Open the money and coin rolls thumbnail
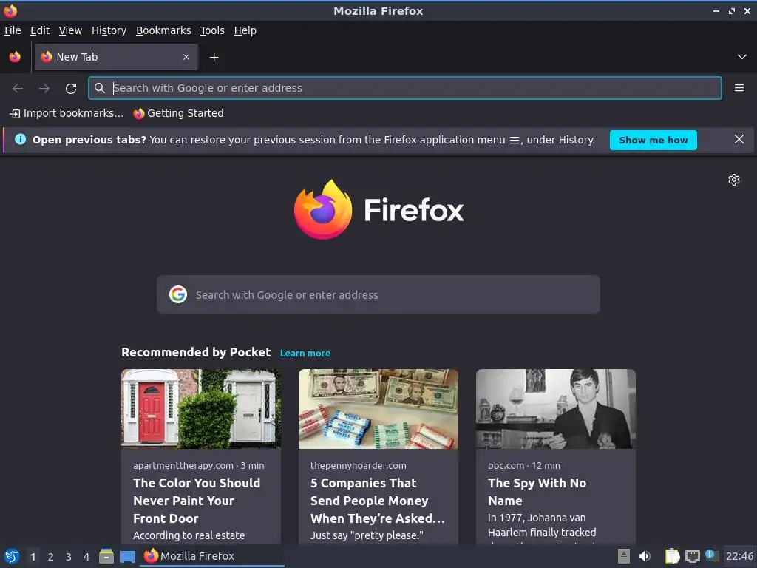This screenshot has width=757, height=568. point(378,408)
